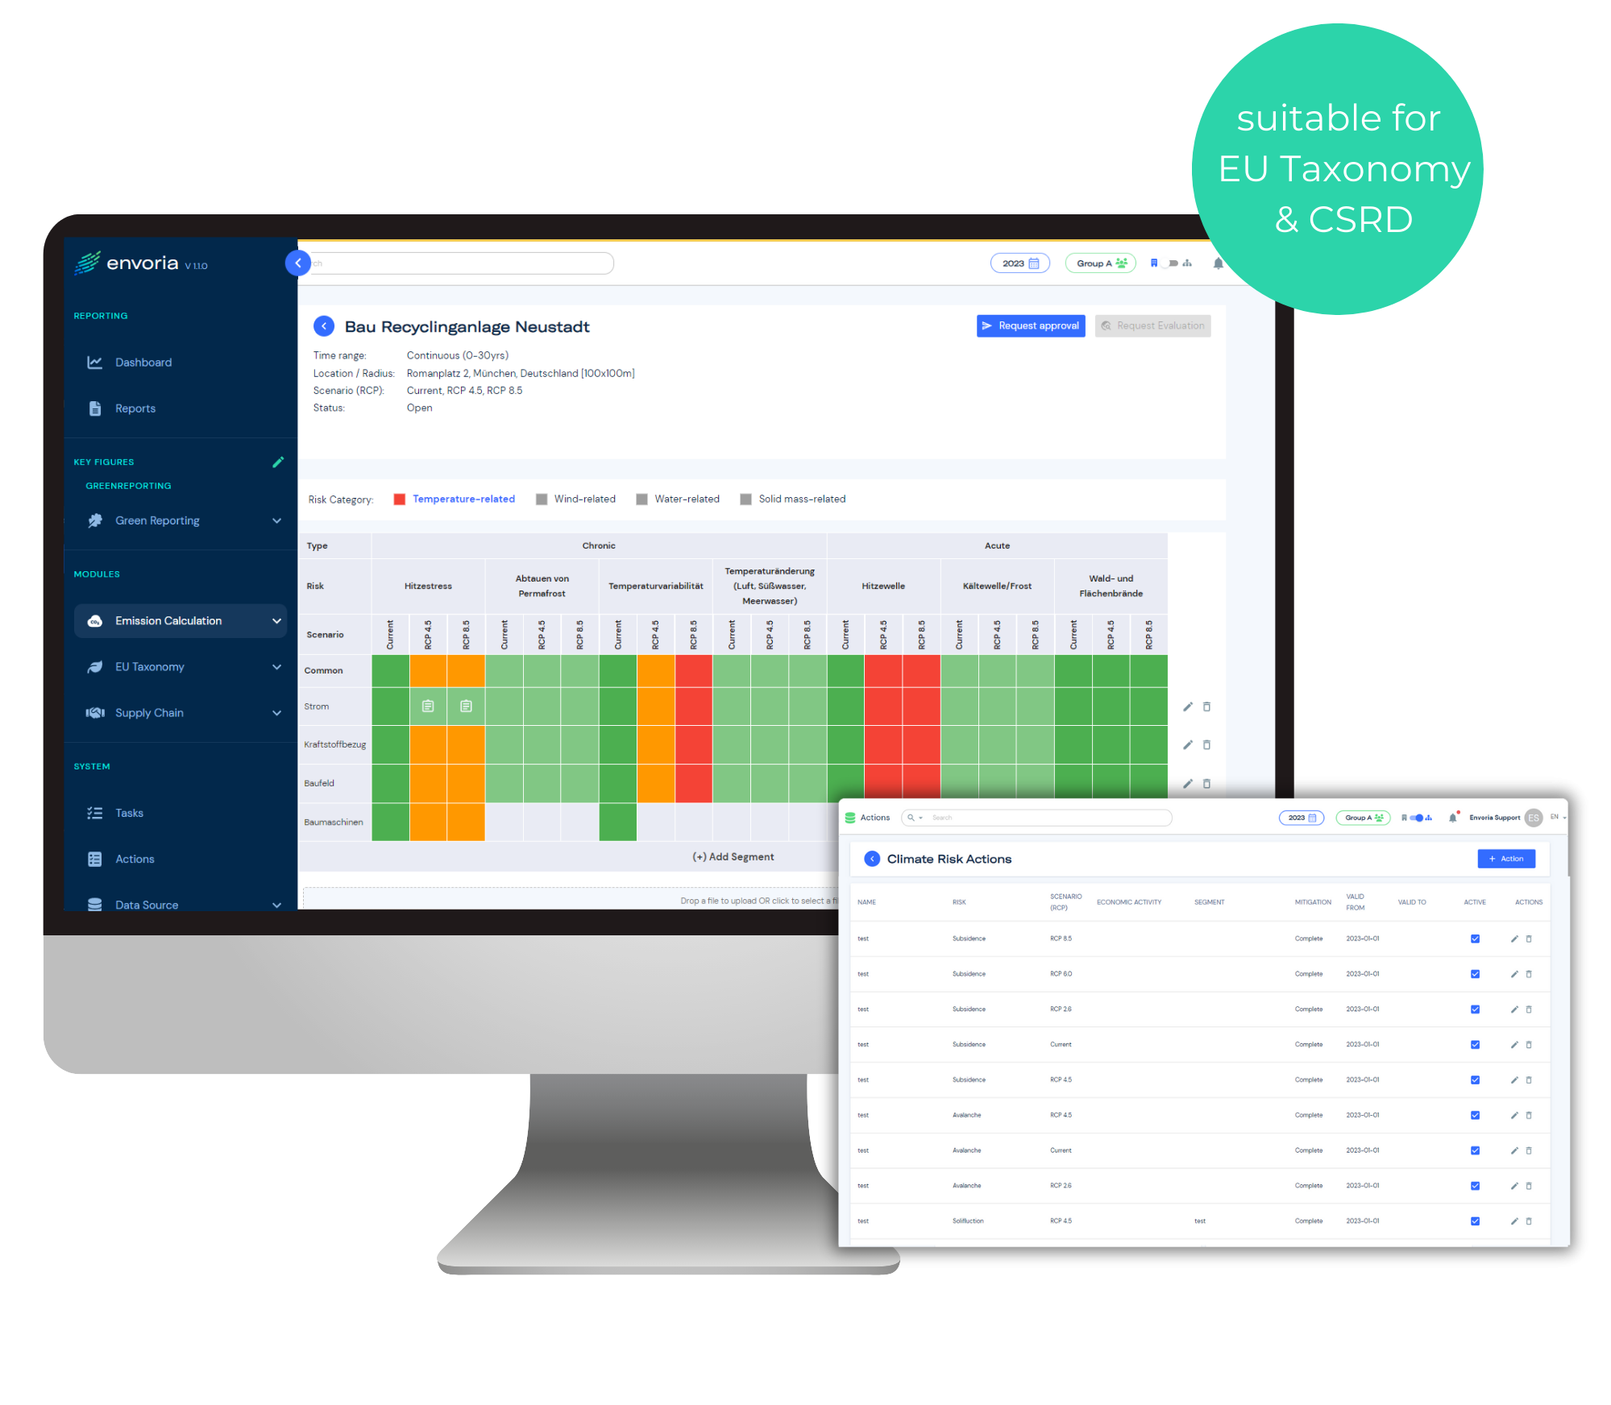The height and width of the screenshot is (1405, 1611).
Task: Click the Emission Calculation module icon
Action: coord(93,619)
